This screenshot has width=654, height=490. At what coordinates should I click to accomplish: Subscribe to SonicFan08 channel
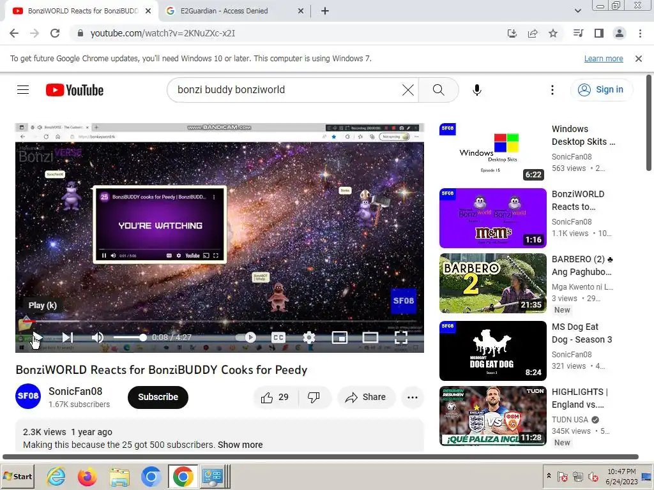click(158, 397)
